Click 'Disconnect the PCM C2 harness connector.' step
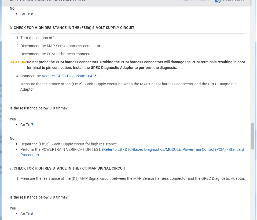257x220 pixels. 57,54
